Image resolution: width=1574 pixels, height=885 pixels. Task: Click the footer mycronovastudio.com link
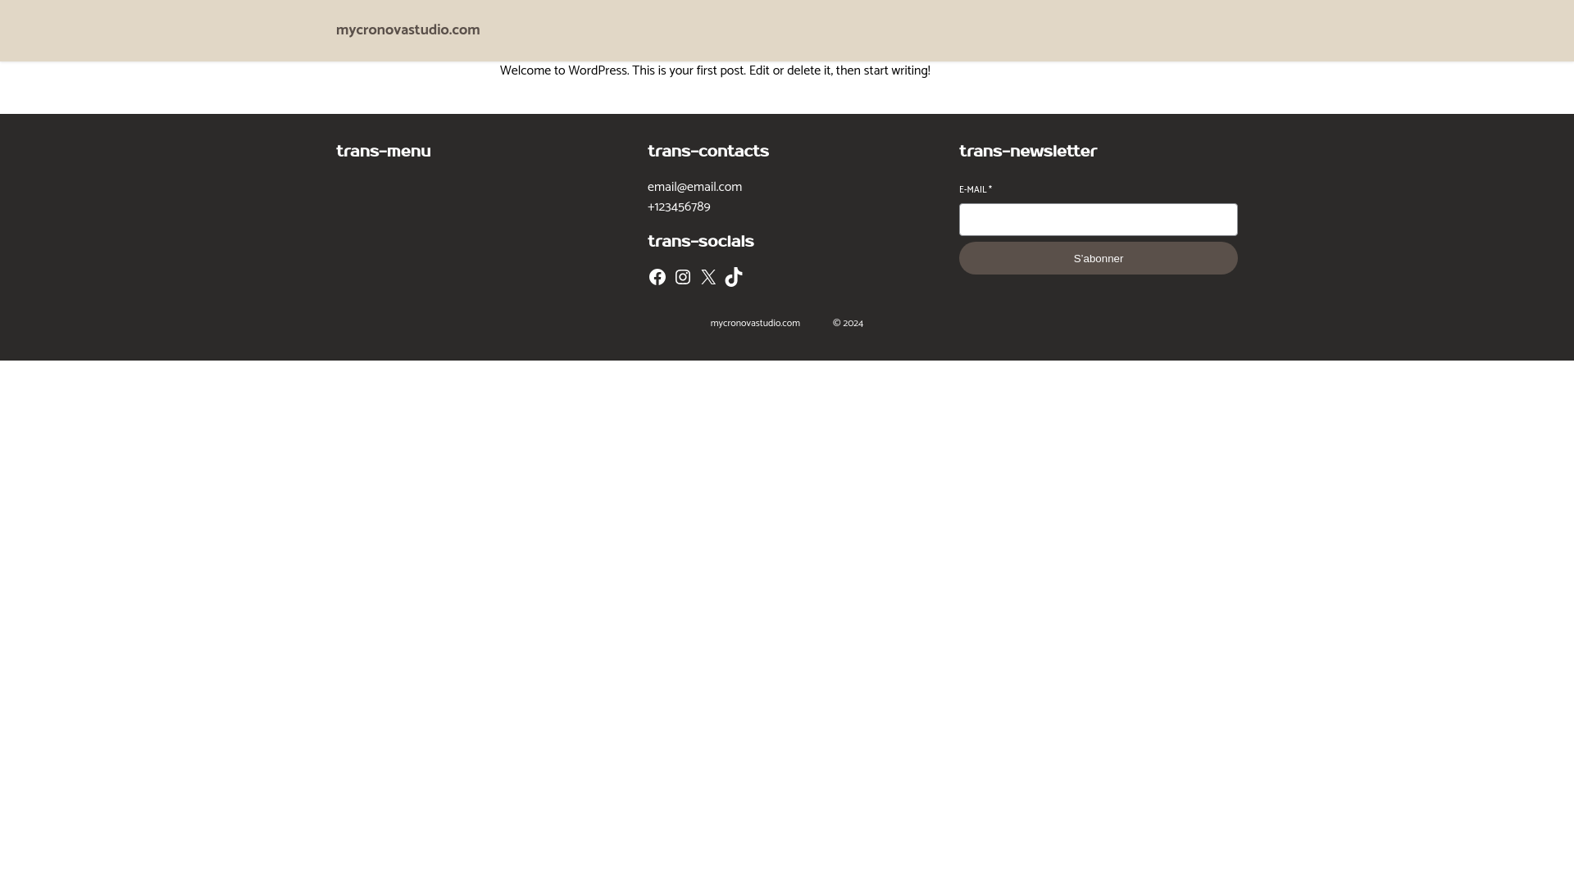click(x=755, y=323)
